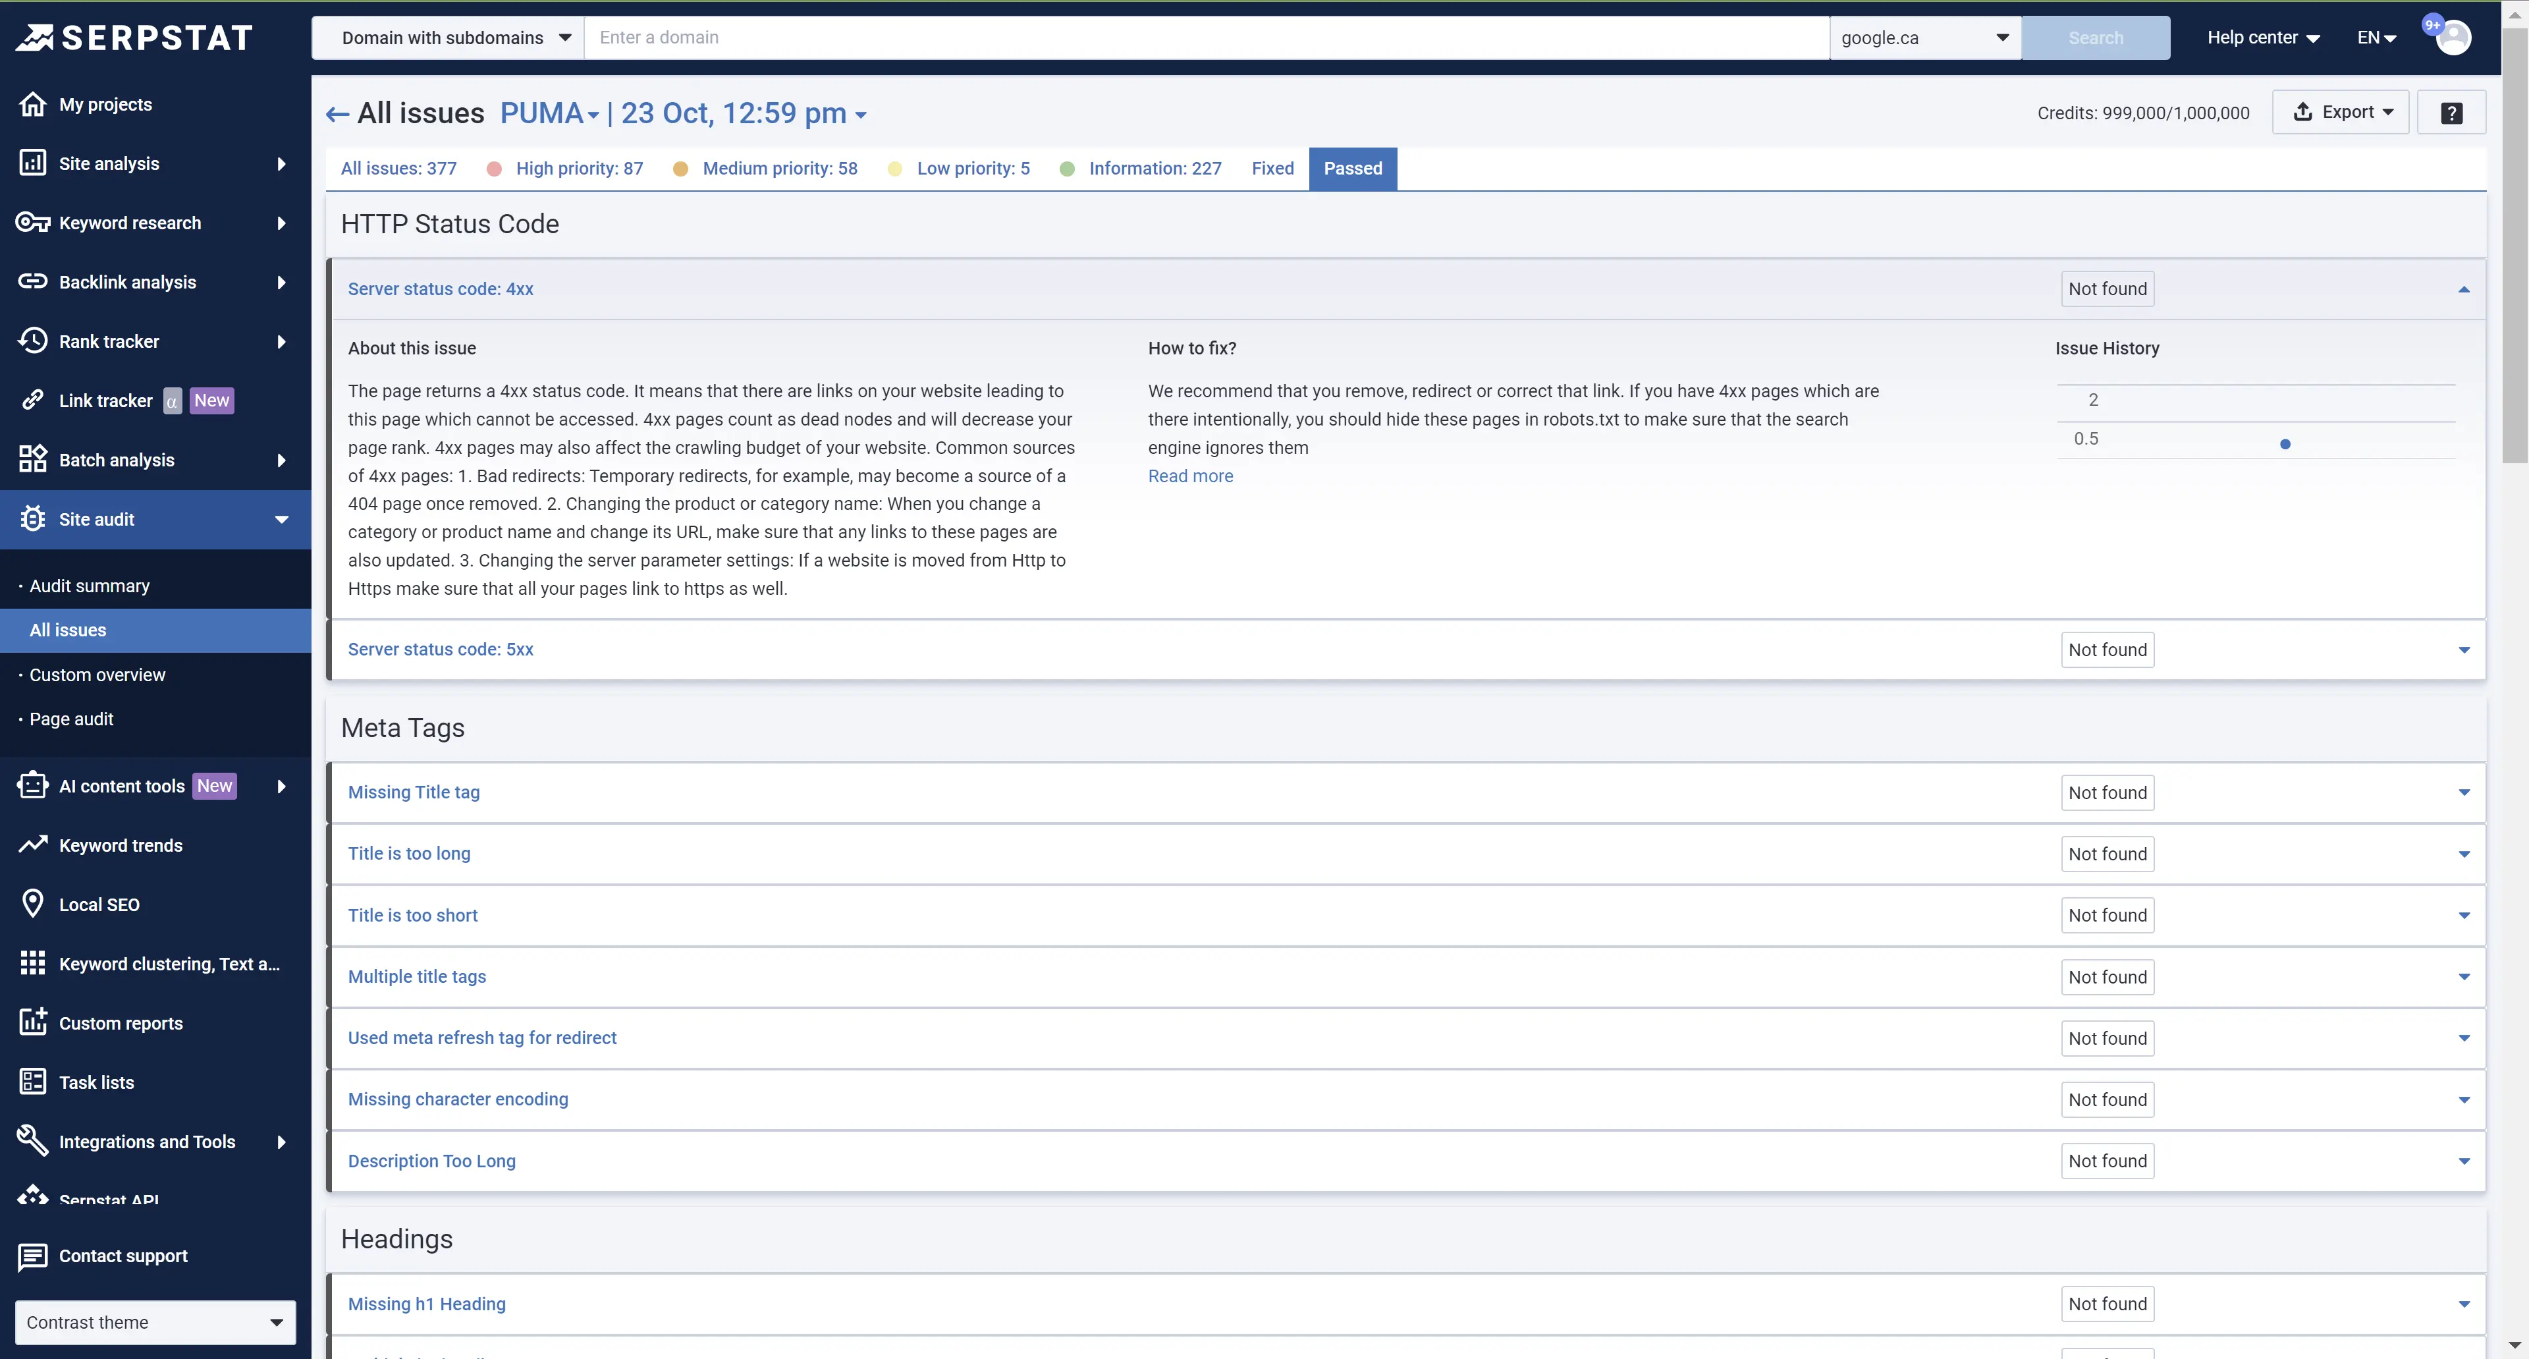
Task: Open the user profile avatar
Action: [2453, 38]
